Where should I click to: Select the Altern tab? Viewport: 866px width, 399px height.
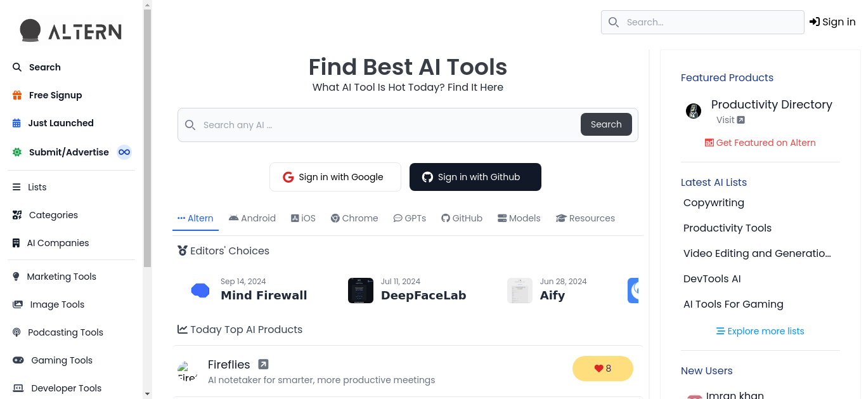click(x=195, y=218)
